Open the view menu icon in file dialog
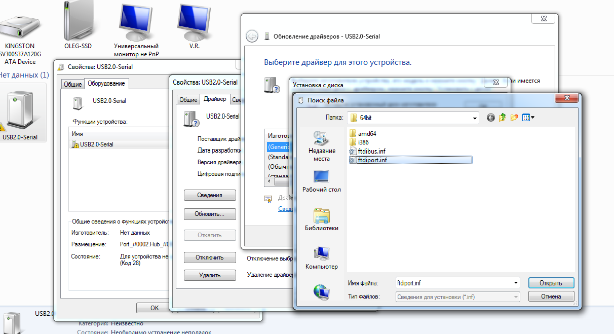The width and height of the screenshot is (614, 334). pos(528,118)
